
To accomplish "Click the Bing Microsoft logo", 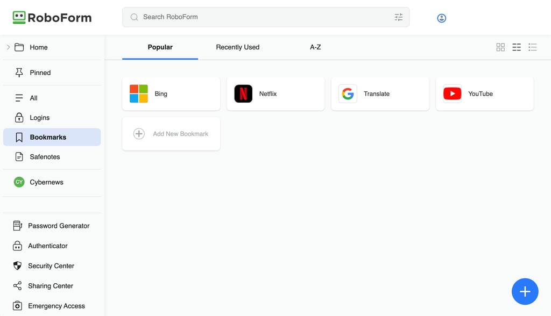I will tap(139, 94).
